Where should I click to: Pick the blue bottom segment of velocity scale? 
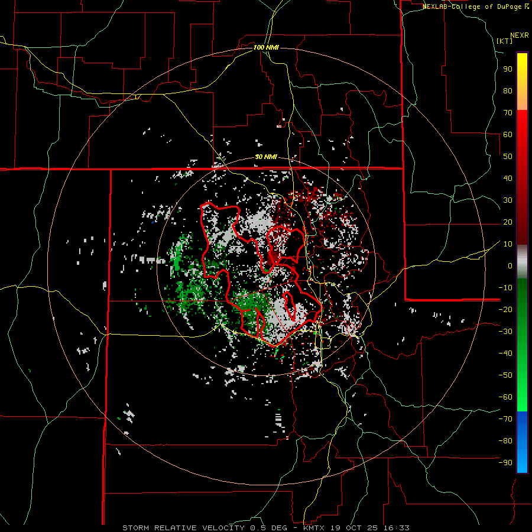coord(522,442)
